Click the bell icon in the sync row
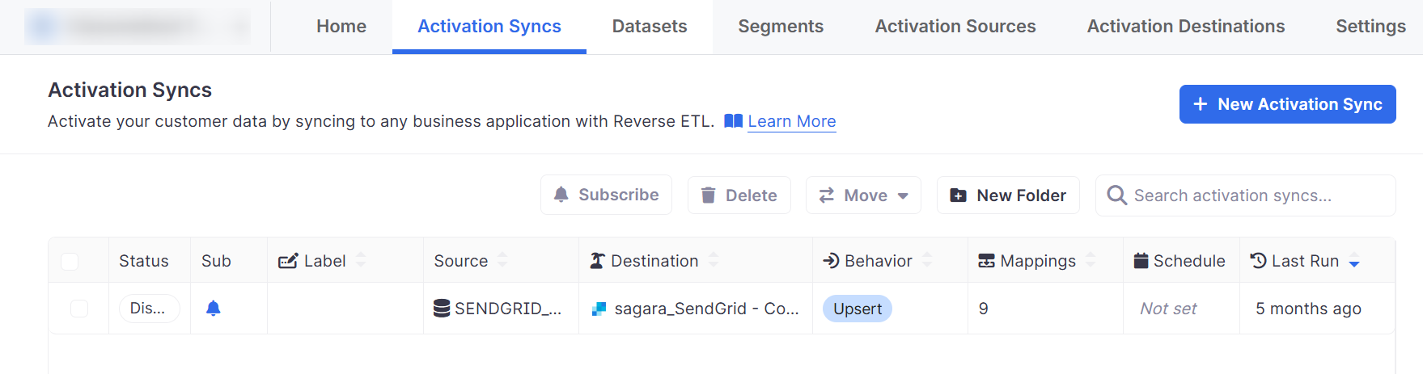This screenshot has width=1423, height=374. (213, 308)
